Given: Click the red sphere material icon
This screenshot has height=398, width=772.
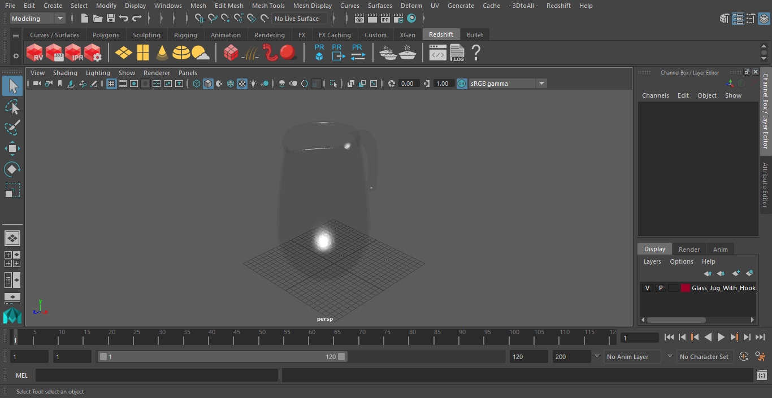Looking at the screenshot, I should (288, 53).
